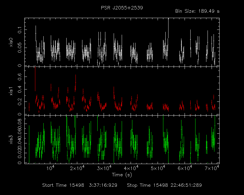This screenshot has width=244, height=195.
Task: Click the 0.05 tick on xis0 axis
Action: [20, 48]
